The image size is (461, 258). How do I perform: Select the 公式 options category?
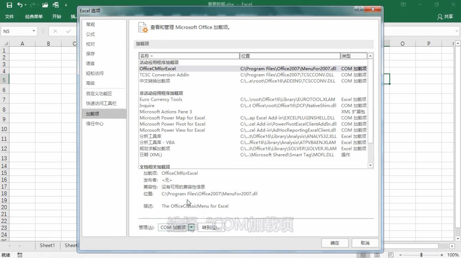(104, 34)
